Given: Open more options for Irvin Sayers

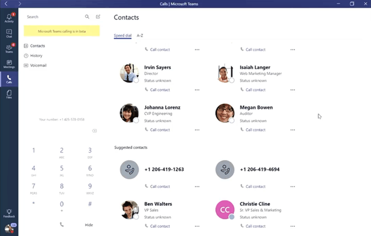Looking at the screenshot, I should click(197, 90).
